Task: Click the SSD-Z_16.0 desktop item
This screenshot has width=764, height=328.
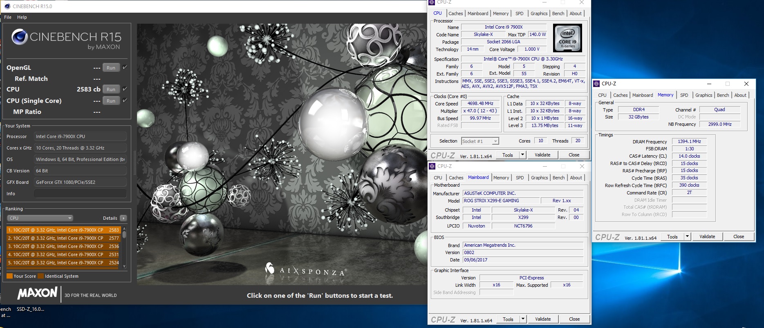Action: click(30, 309)
